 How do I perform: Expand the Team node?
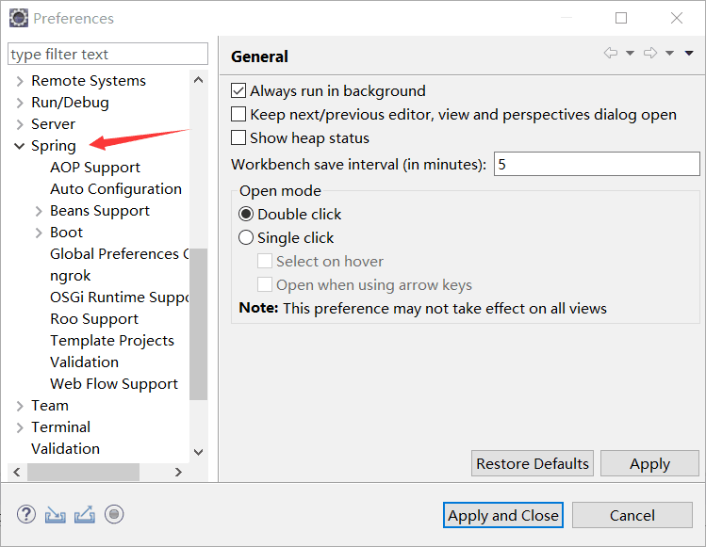[20, 406]
